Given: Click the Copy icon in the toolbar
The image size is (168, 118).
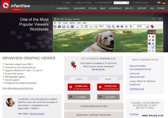Looking at the screenshot, I should point(82,27).
